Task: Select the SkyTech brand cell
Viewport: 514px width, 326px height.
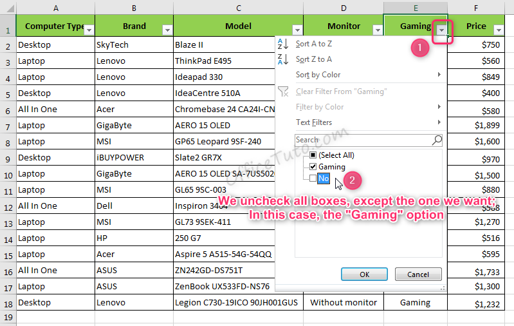Action: pyautogui.click(x=134, y=44)
